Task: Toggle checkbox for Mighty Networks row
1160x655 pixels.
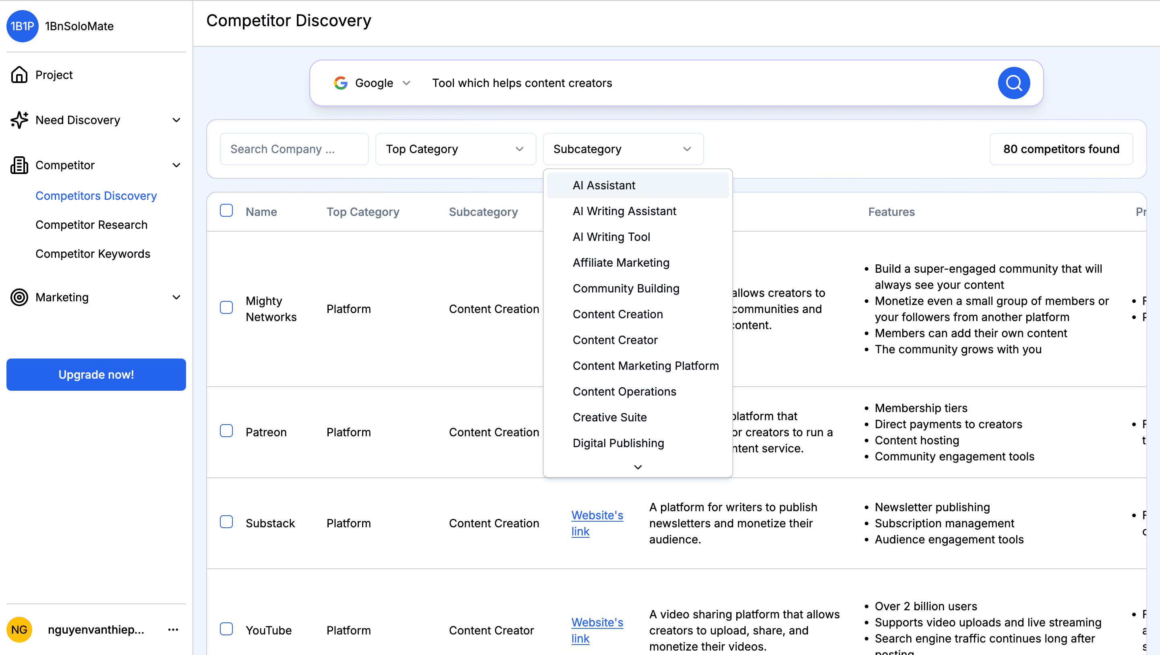Action: [x=227, y=309]
